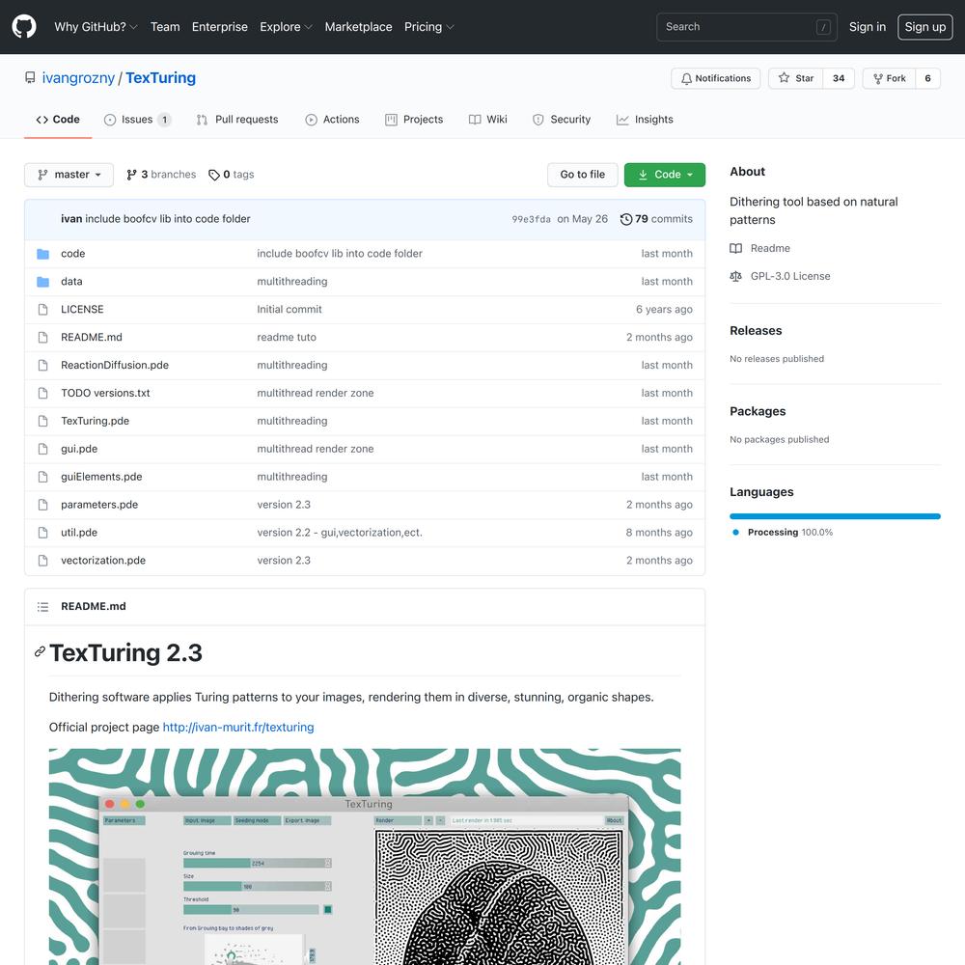This screenshot has width=965, height=965.
Task: Star the TexTuring repository
Action: coord(796,78)
